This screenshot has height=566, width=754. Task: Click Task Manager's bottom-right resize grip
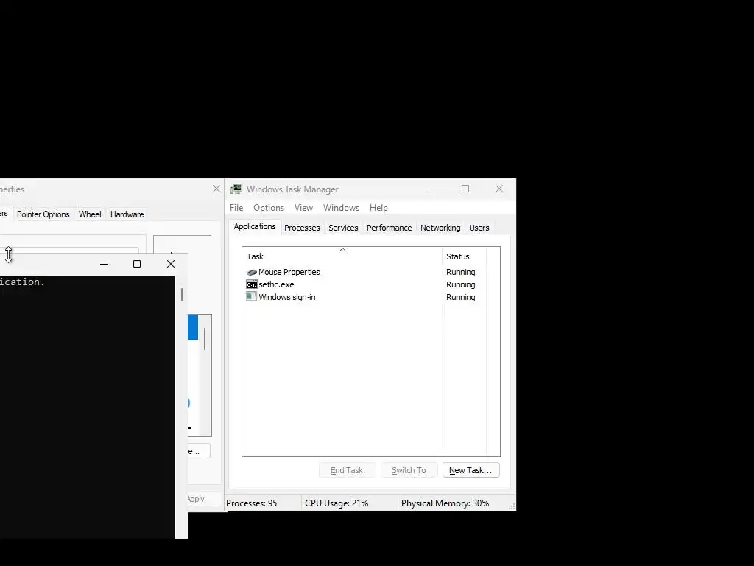pyautogui.click(x=512, y=506)
